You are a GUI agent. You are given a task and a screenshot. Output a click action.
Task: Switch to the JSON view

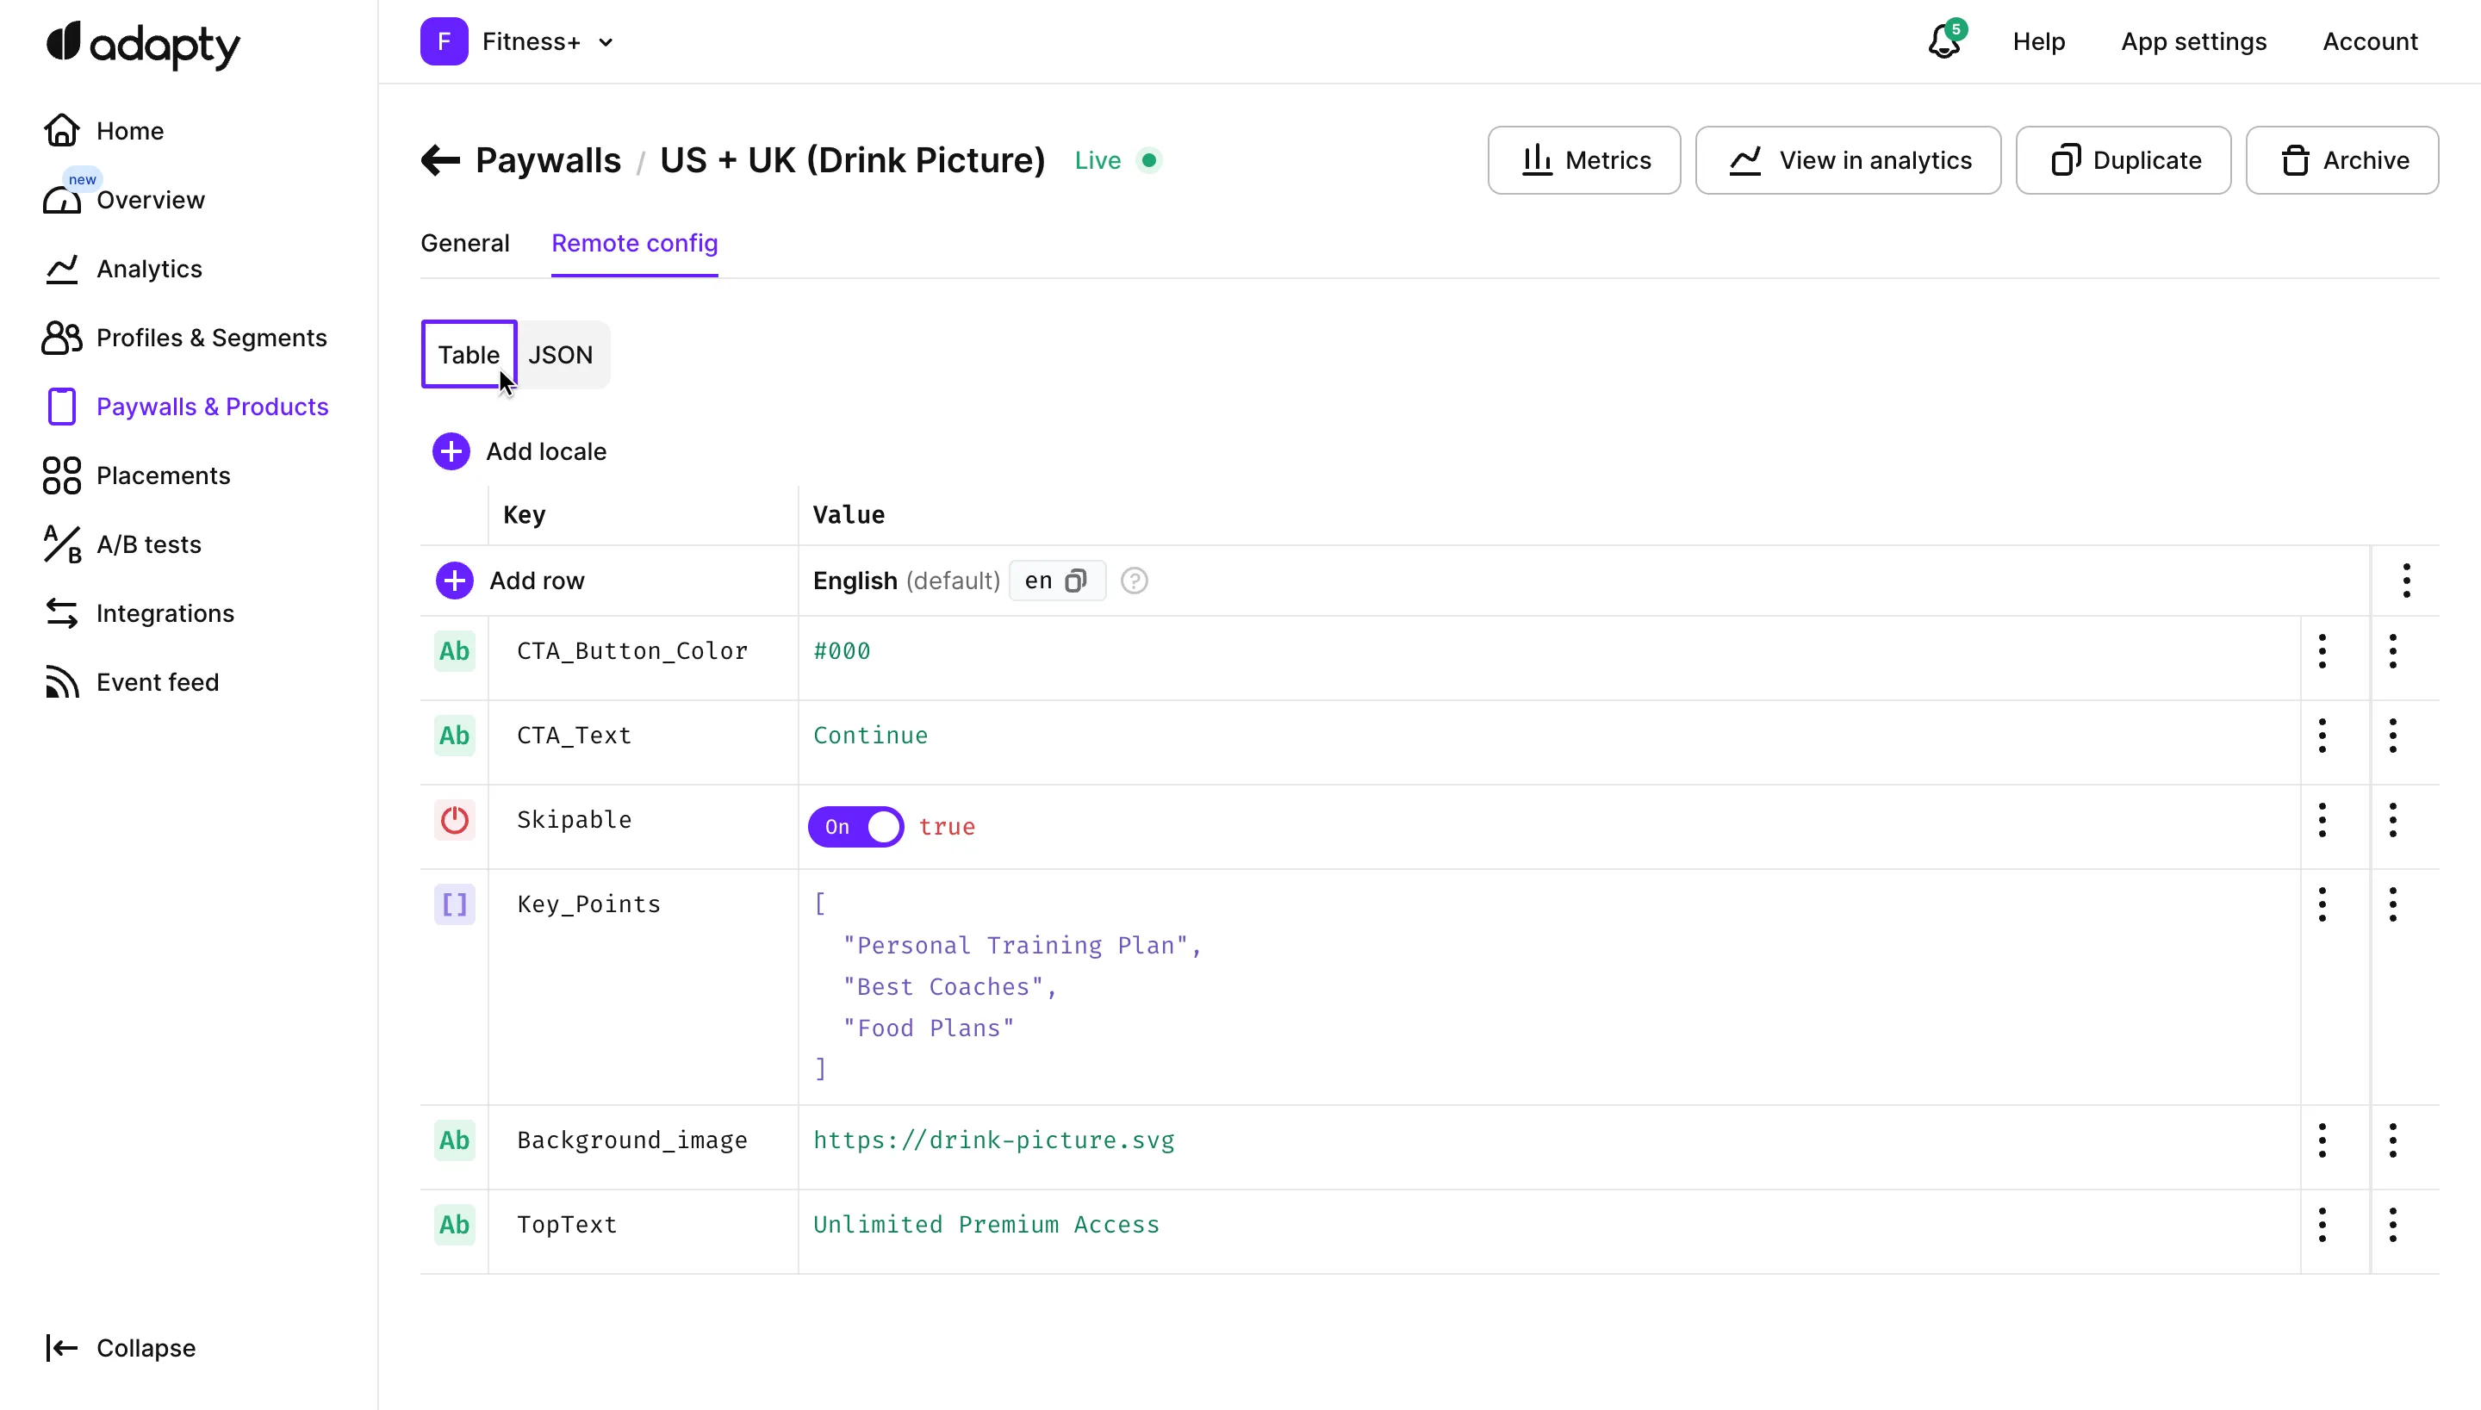[x=562, y=354]
